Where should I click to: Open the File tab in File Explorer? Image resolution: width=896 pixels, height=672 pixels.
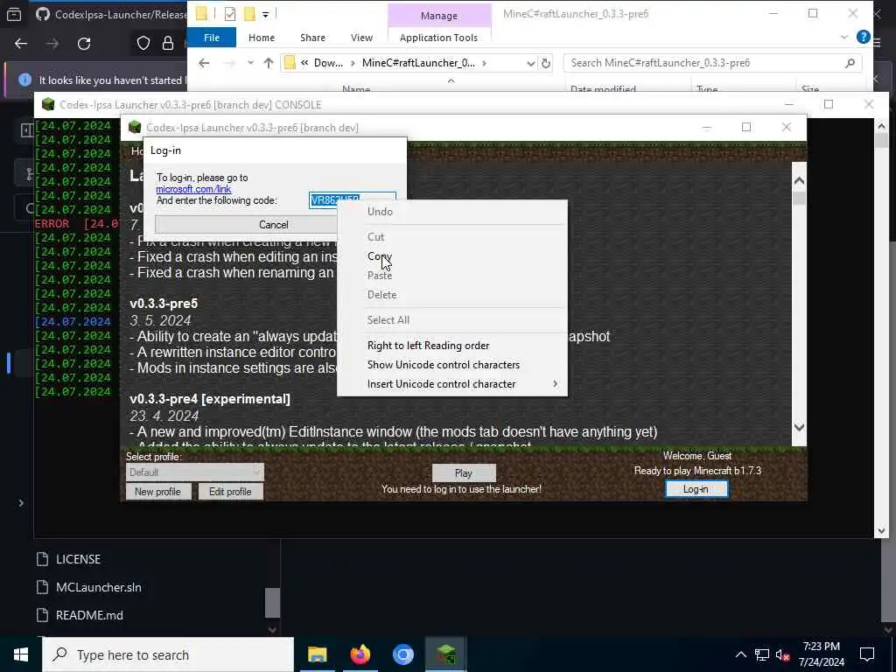point(212,38)
